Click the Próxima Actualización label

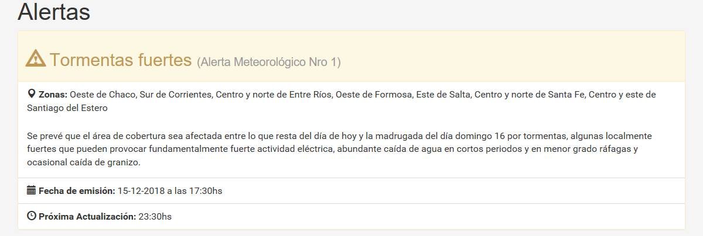tap(87, 217)
